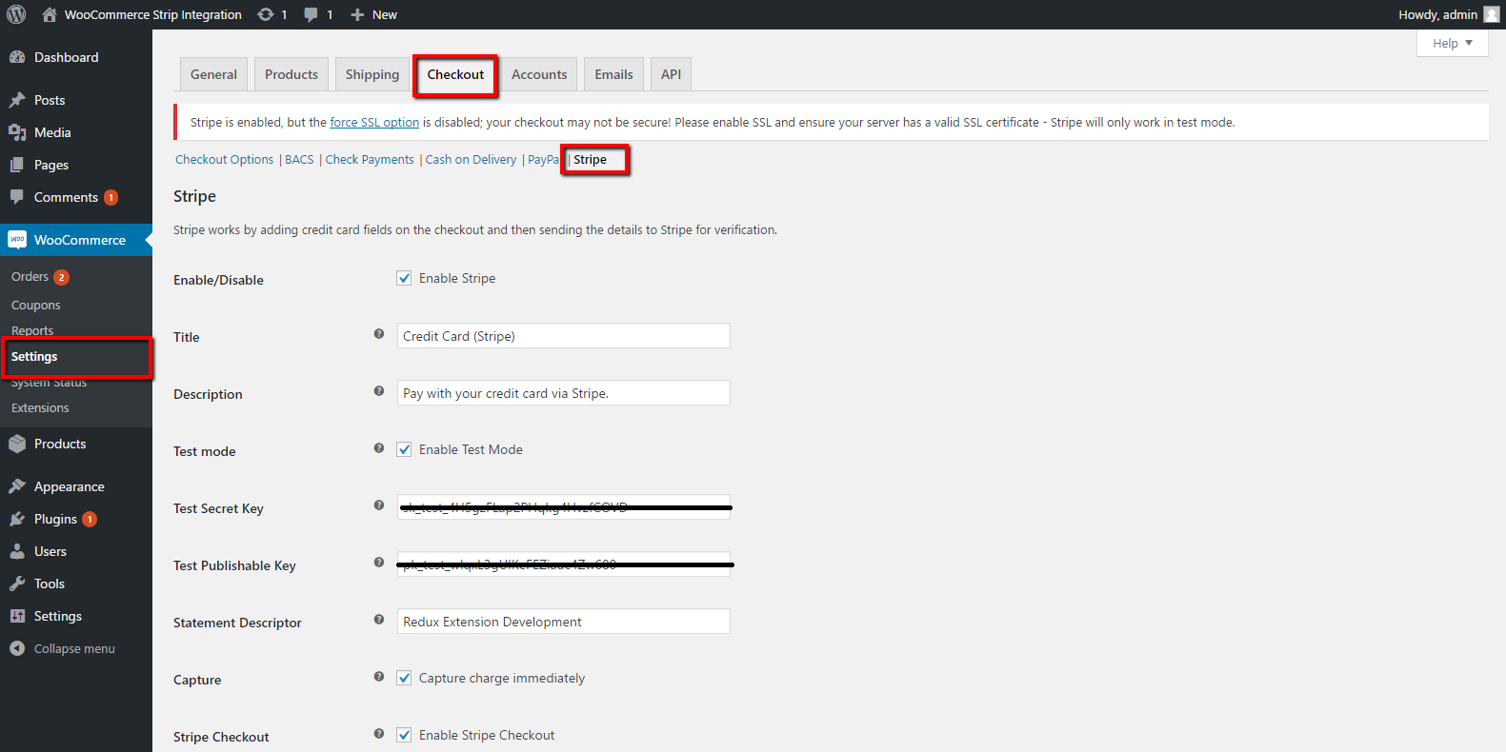Click help icon next to Statement Descriptor

pos(379,620)
